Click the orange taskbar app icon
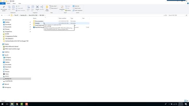 click(27, 104)
